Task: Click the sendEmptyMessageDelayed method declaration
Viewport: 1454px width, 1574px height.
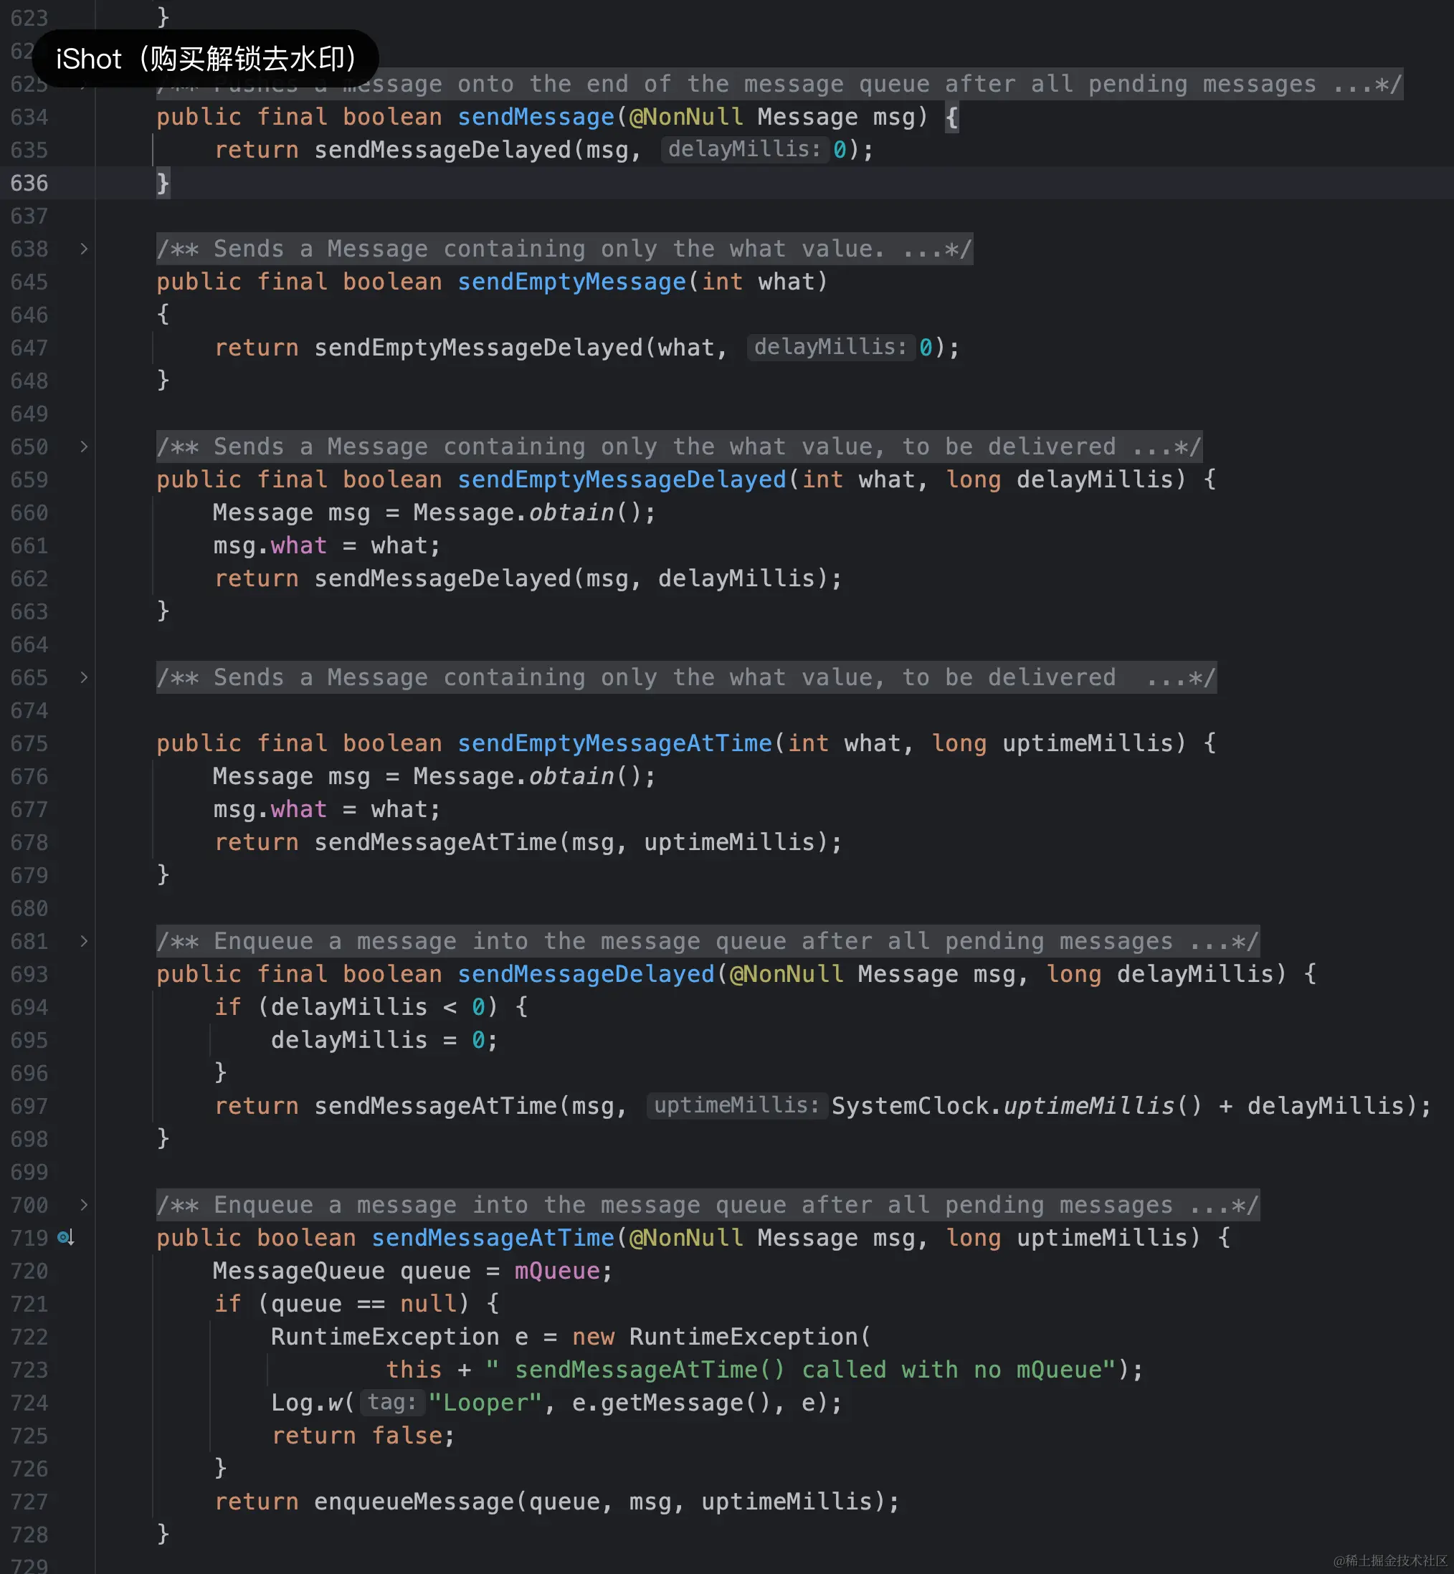Action: tap(622, 480)
